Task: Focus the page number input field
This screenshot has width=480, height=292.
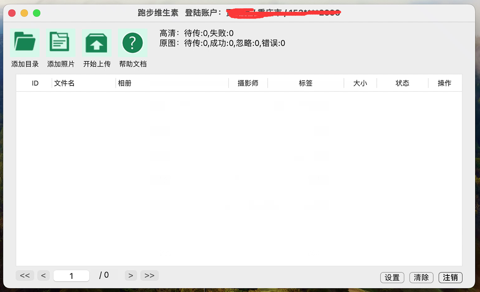Action: [x=71, y=276]
